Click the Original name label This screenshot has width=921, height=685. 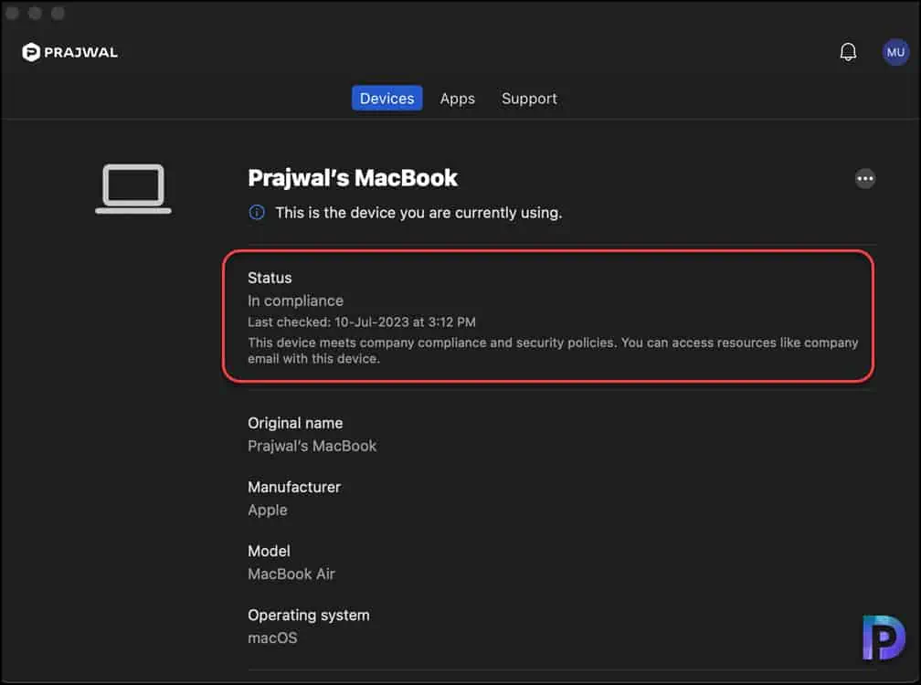[295, 423]
